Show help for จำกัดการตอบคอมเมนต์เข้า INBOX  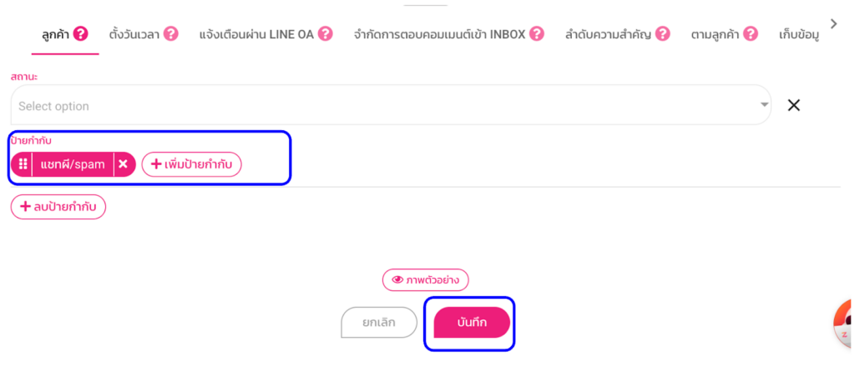coord(537,34)
